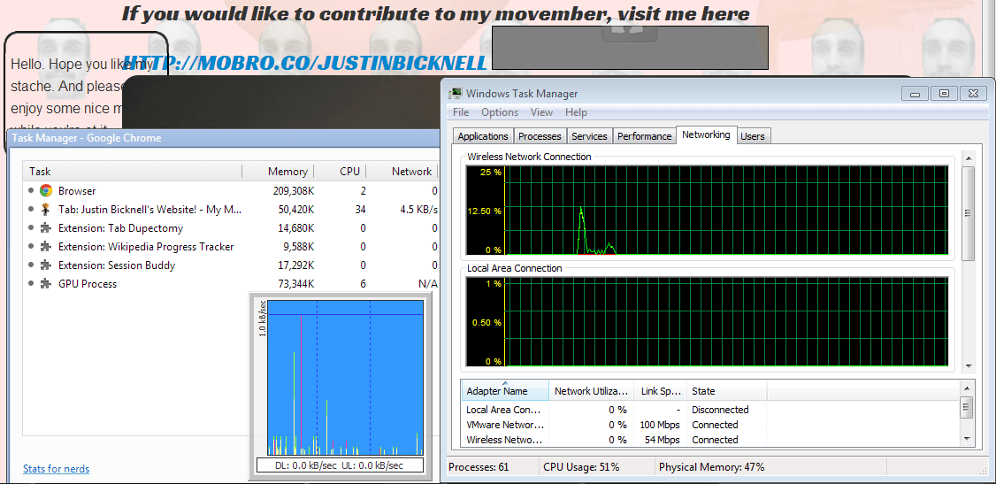Click the adapter list vertical scrollbar thumb
Viewport: 996px width, 484px height.
coord(967,406)
